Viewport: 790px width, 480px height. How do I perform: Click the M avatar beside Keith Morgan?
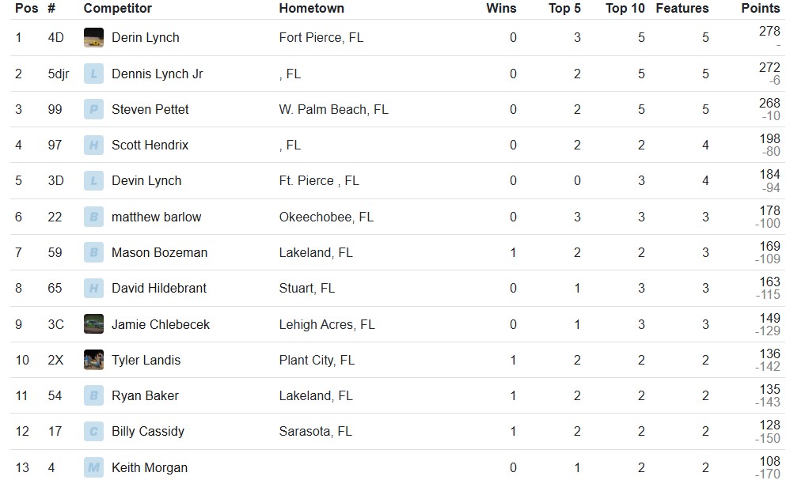(93, 467)
